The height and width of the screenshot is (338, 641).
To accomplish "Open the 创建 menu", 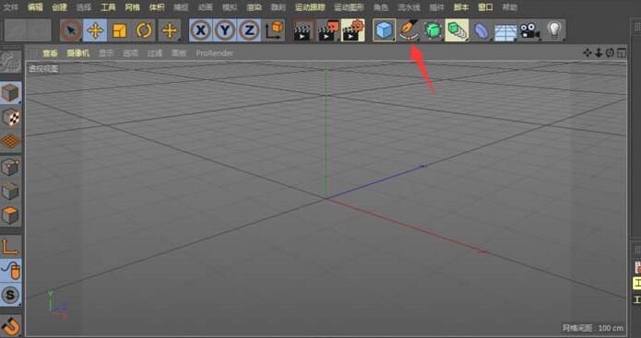I will (x=59, y=7).
